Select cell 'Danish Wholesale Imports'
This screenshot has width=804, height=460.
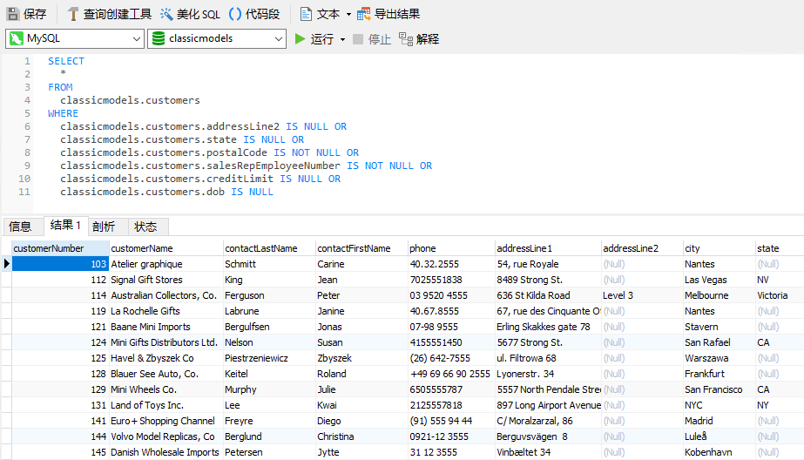166,452
